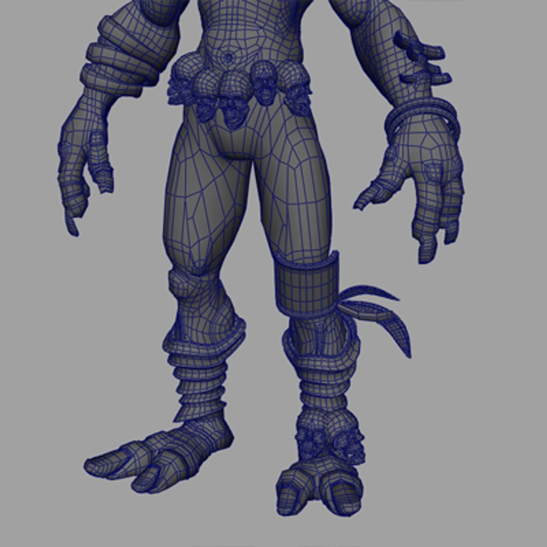The height and width of the screenshot is (547, 547).
Task: Select the navel on the character's abdomen
Action: (228, 58)
